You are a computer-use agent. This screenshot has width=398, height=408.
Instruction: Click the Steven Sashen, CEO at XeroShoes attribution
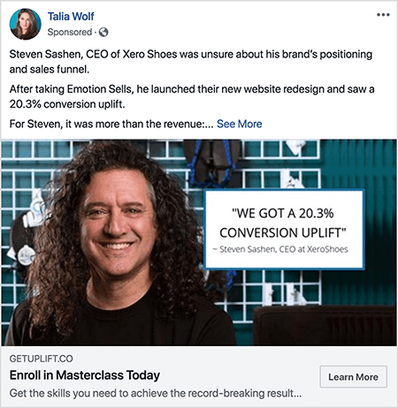point(280,249)
